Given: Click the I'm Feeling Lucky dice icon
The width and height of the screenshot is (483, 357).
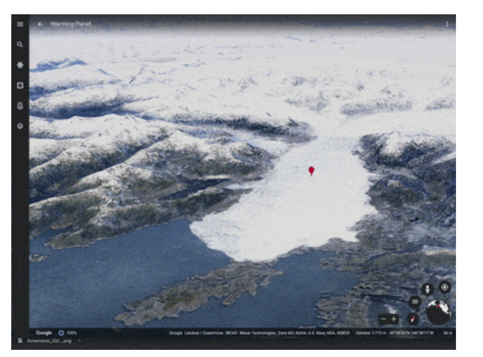Looking at the screenshot, I should (x=20, y=86).
